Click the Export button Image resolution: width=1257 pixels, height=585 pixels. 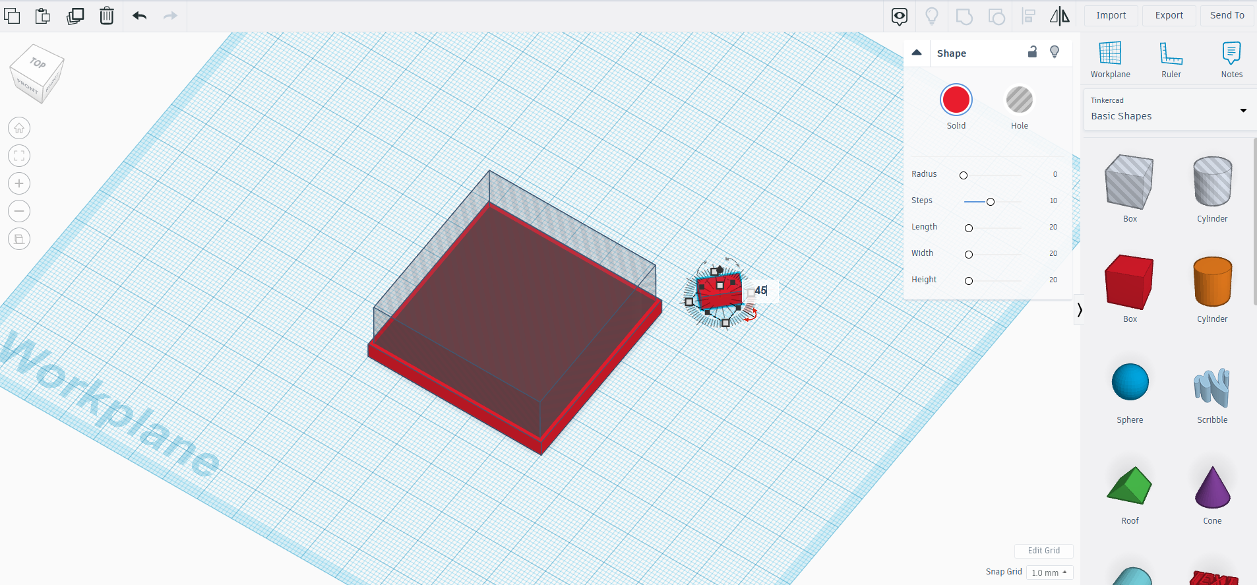click(x=1169, y=15)
